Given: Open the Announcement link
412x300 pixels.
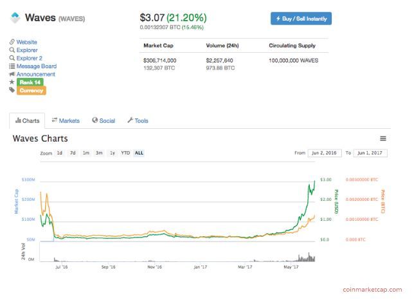Looking at the screenshot, I should tap(36, 74).
